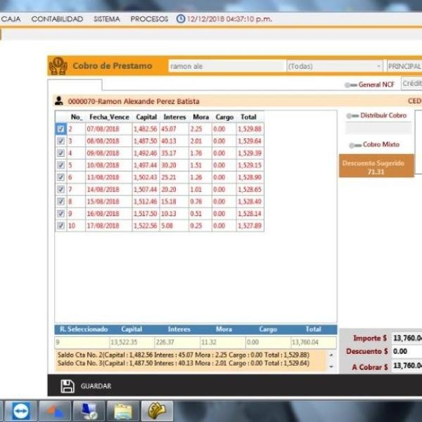The width and height of the screenshot is (422, 422).
Task: Click the Descuento Sugerido 71.31 button
Action: click(x=376, y=166)
